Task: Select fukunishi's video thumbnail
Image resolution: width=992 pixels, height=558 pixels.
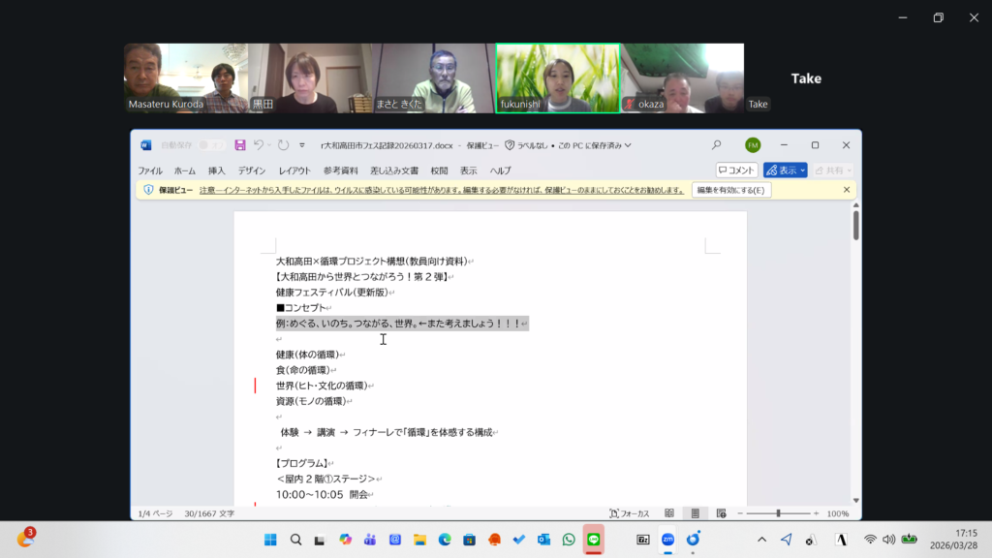Action: coord(557,77)
